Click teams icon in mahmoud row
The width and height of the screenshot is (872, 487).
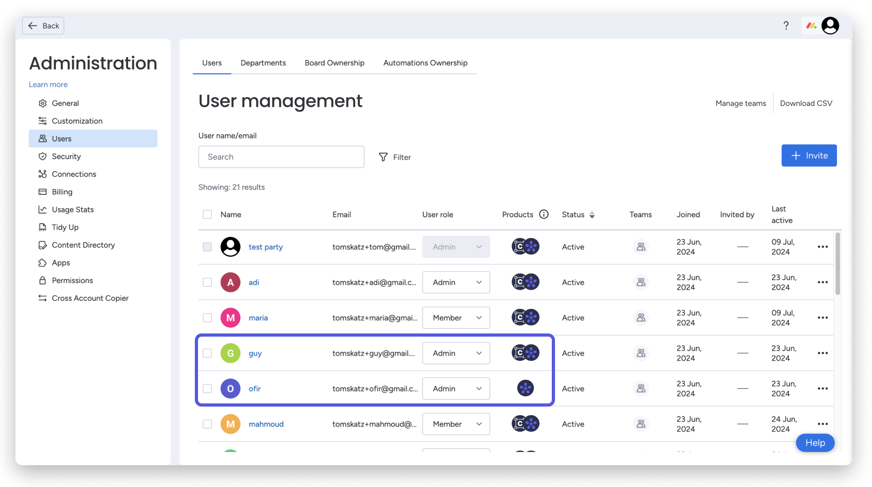point(641,424)
